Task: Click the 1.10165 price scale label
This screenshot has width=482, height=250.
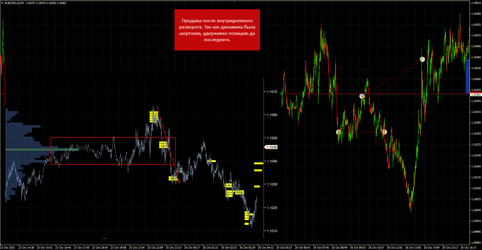Action: point(476,166)
